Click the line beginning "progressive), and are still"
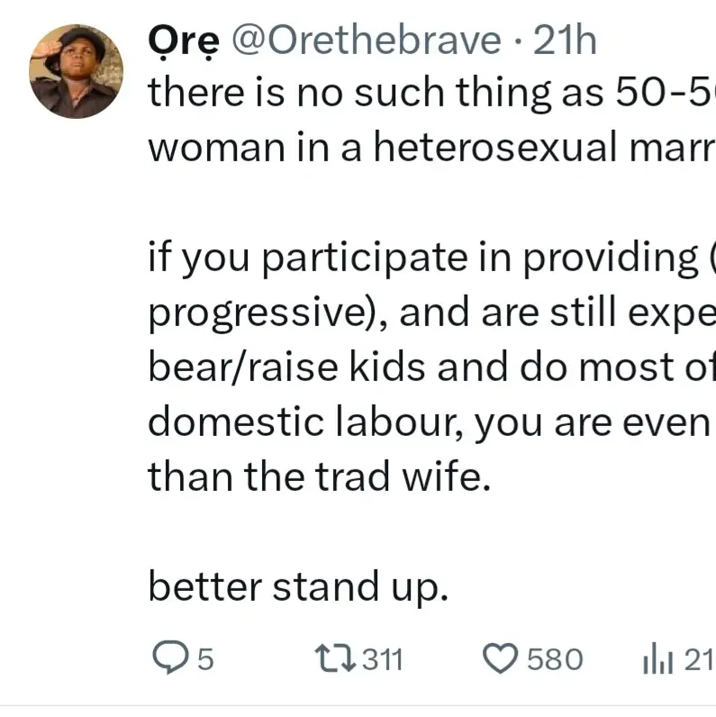Screen dimensions: 716x717 [x=431, y=314]
